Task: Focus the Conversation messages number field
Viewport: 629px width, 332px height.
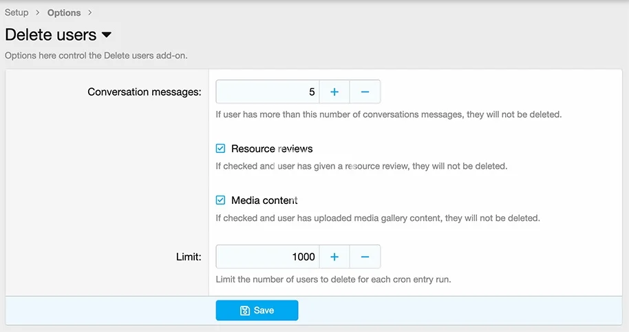Action: point(268,92)
